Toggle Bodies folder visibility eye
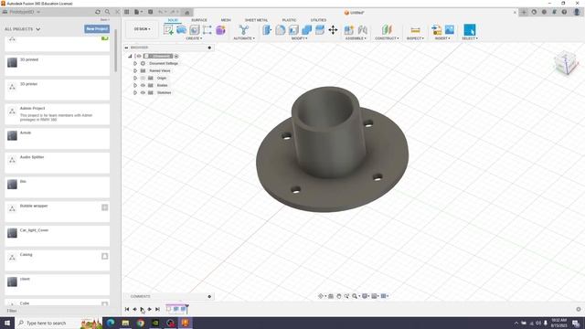 point(143,85)
